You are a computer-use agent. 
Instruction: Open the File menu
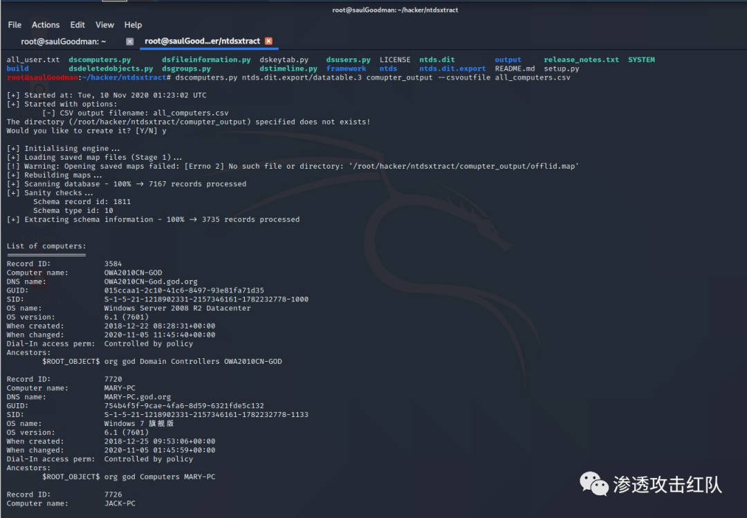14,24
